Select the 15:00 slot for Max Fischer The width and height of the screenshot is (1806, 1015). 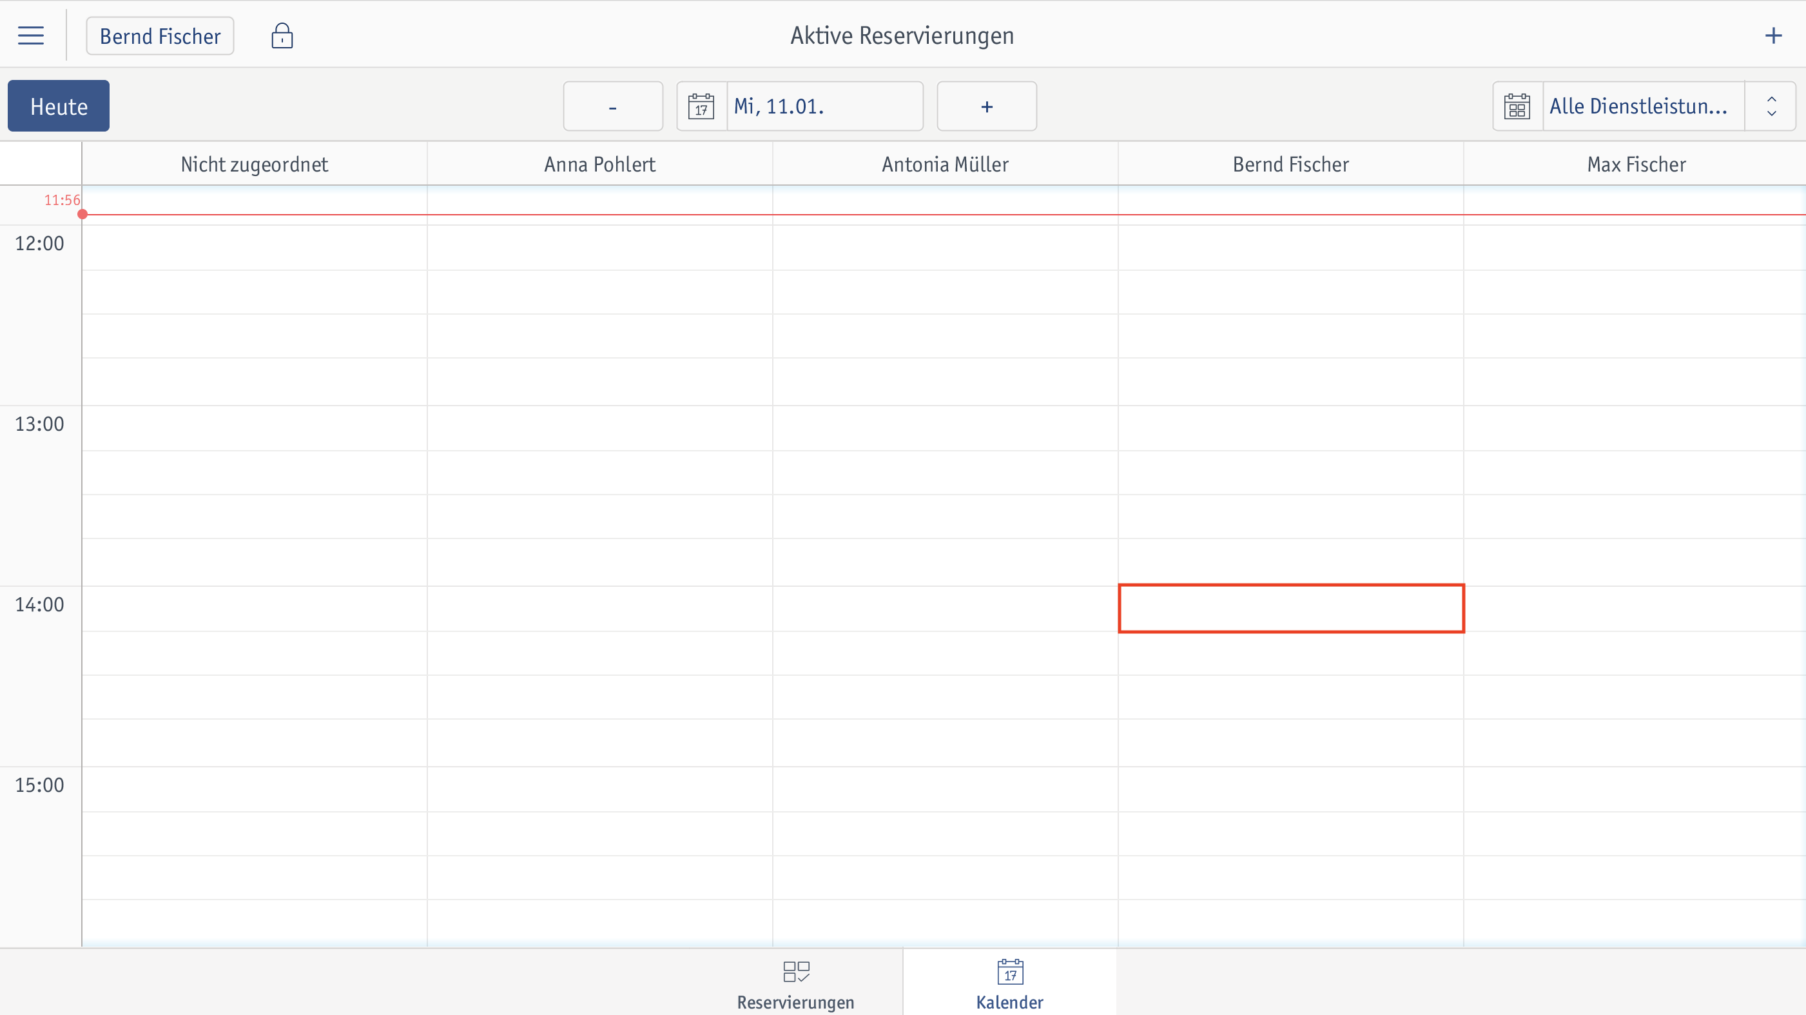(x=1635, y=789)
